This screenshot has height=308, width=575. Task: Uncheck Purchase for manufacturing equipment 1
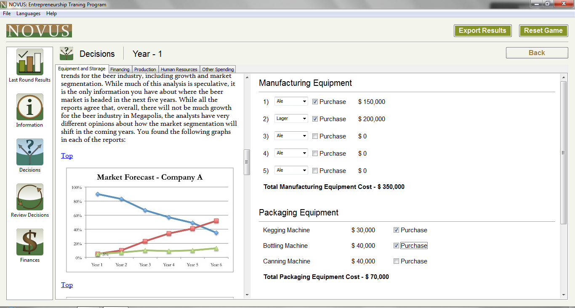pyautogui.click(x=315, y=102)
